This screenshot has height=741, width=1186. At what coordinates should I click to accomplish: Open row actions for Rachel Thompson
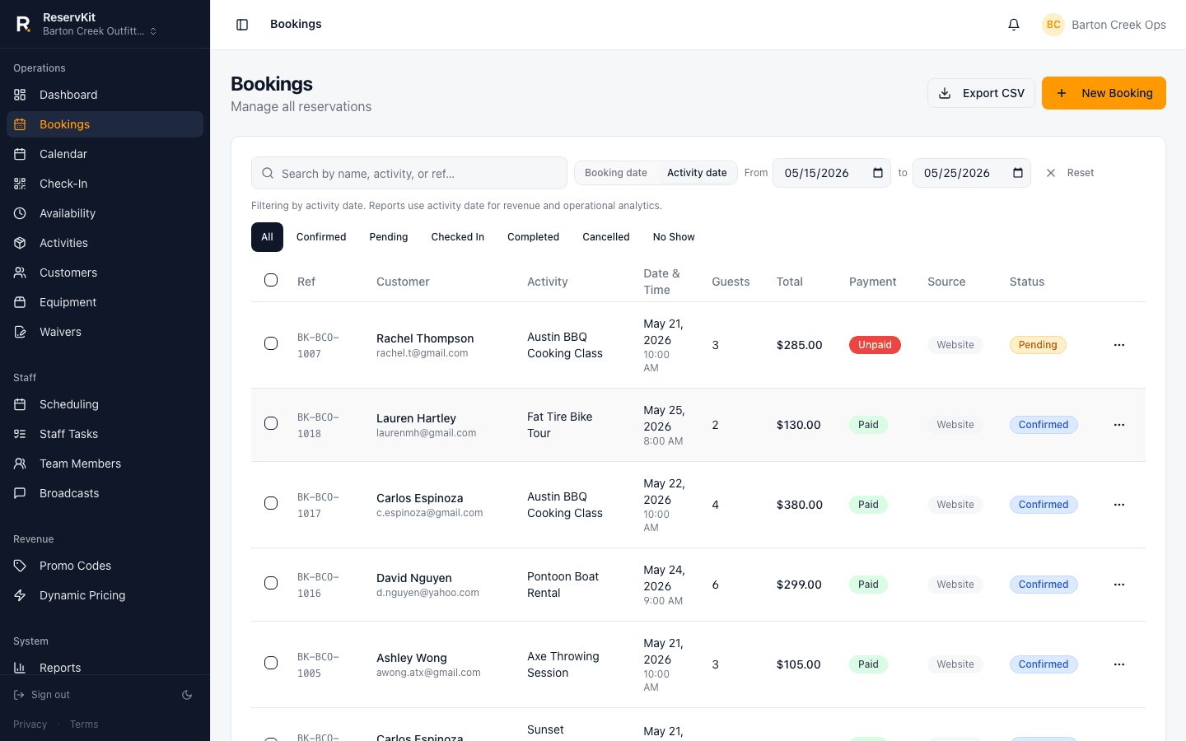click(x=1119, y=345)
